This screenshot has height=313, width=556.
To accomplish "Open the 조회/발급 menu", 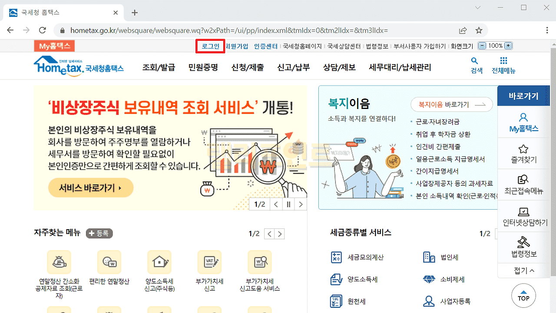I will pos(159,67).
